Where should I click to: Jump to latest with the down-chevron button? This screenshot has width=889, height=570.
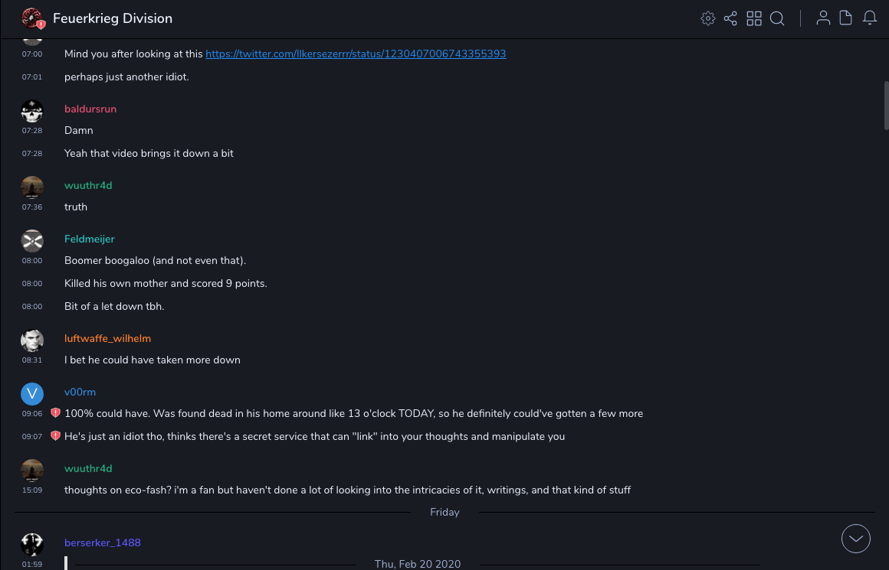click(x=856, y=539)
